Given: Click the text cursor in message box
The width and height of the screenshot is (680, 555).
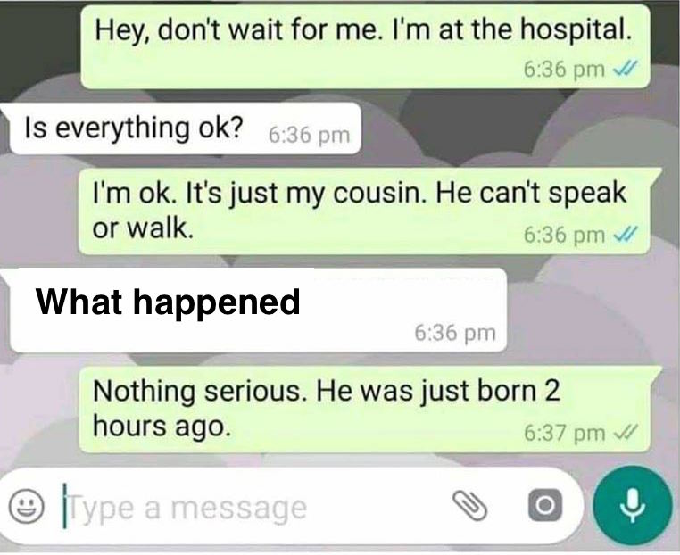Looking at the screenshot, I should pyautogui.click(x=64, y=507).
